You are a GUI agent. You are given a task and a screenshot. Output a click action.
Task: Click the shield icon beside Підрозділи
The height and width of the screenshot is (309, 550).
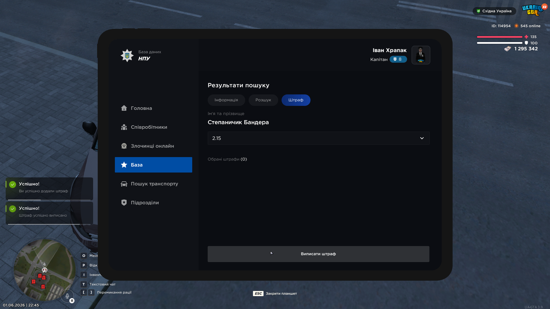click(124, 203)
